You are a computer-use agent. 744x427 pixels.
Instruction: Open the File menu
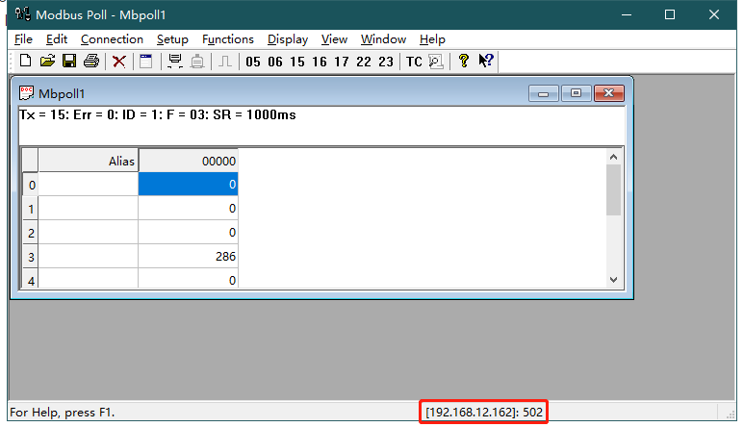pos(23,39)
